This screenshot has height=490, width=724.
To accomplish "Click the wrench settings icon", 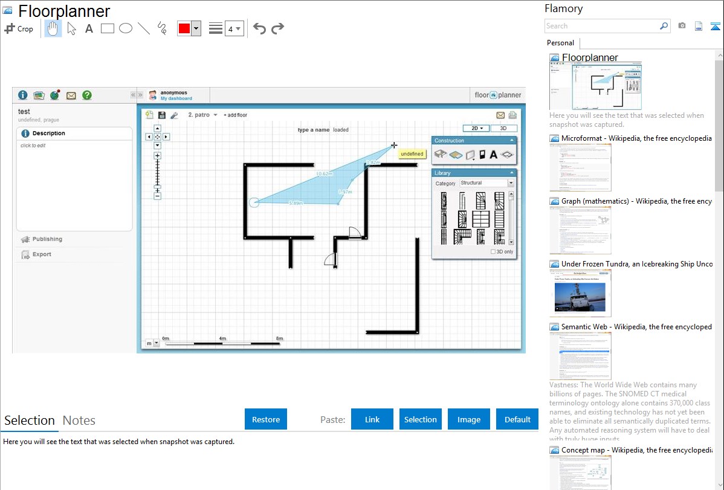I will [174, 115].
